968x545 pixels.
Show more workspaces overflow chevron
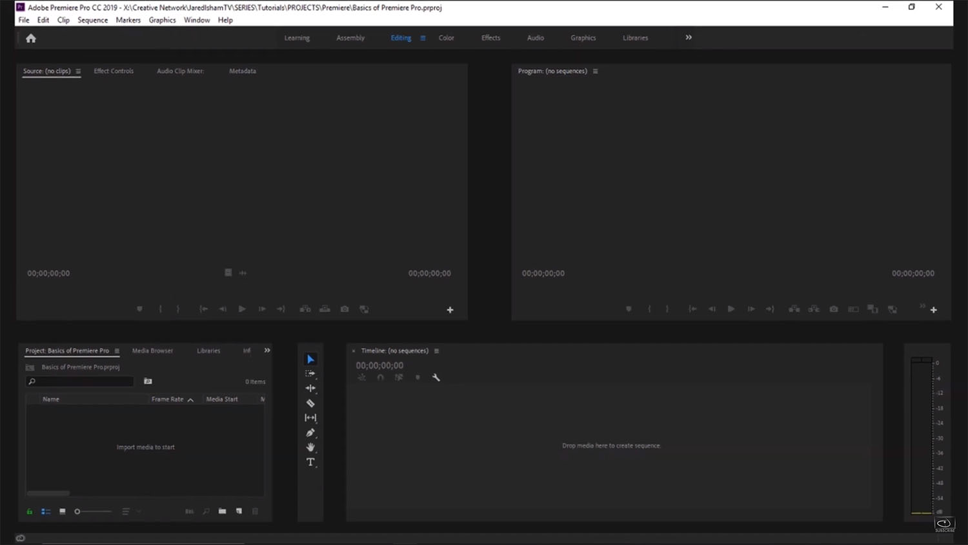(x=689, y=37)
